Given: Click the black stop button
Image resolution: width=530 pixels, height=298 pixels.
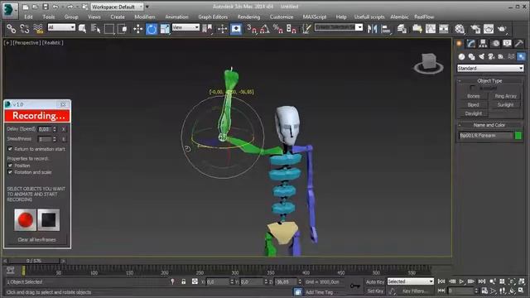Looking at the screenshot, I should [x=49, y=220].
